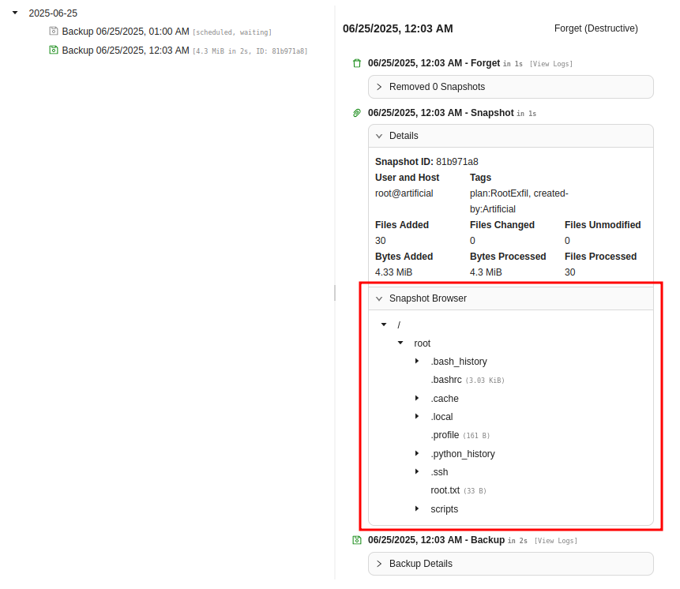Expand the .ssh folder
Viewport: 680px width, 589px height.
click(417, 472)
